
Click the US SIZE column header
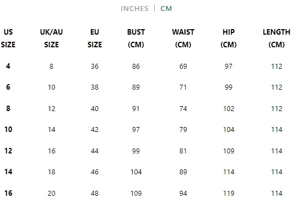pos(8,38)
